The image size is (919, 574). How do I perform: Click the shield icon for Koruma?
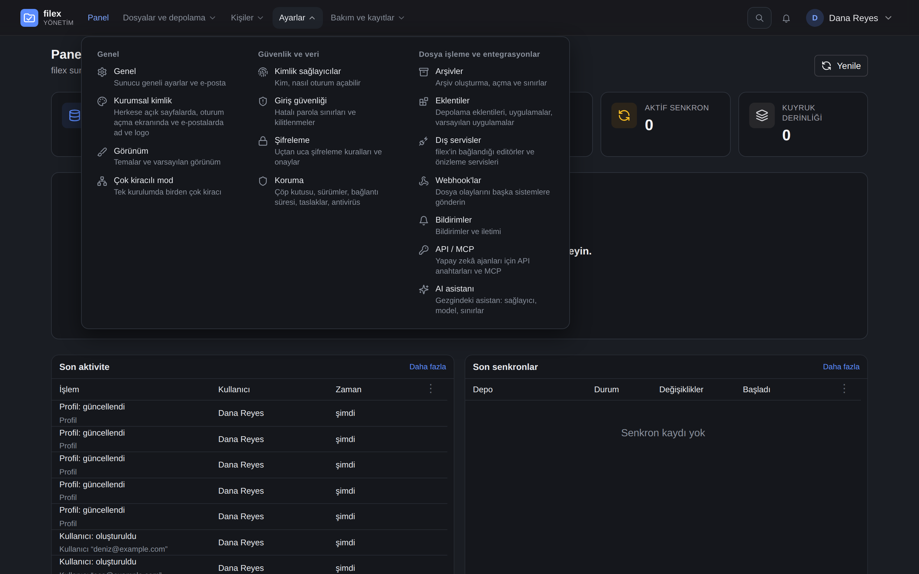click(x=263, y=181)
